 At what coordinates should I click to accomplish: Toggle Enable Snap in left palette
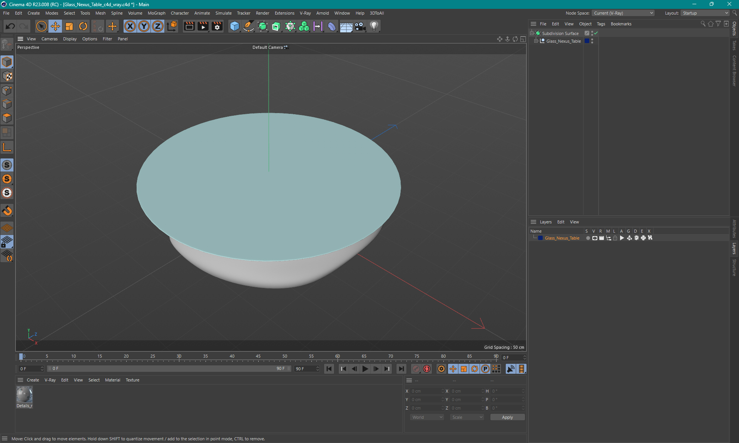pyautogui.click(x=7, y=165)
